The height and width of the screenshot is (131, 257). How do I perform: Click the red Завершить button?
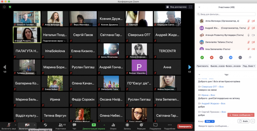point(185,126)
